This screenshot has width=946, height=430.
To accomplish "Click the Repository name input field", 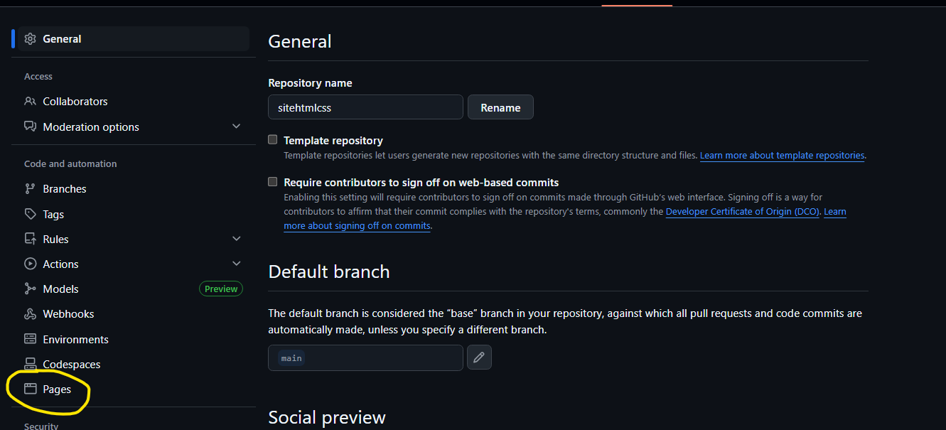I will click(365, 107).
